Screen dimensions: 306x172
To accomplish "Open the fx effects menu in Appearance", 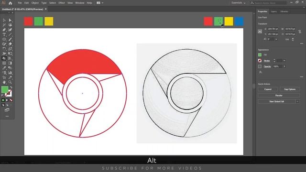I will 260,72.
